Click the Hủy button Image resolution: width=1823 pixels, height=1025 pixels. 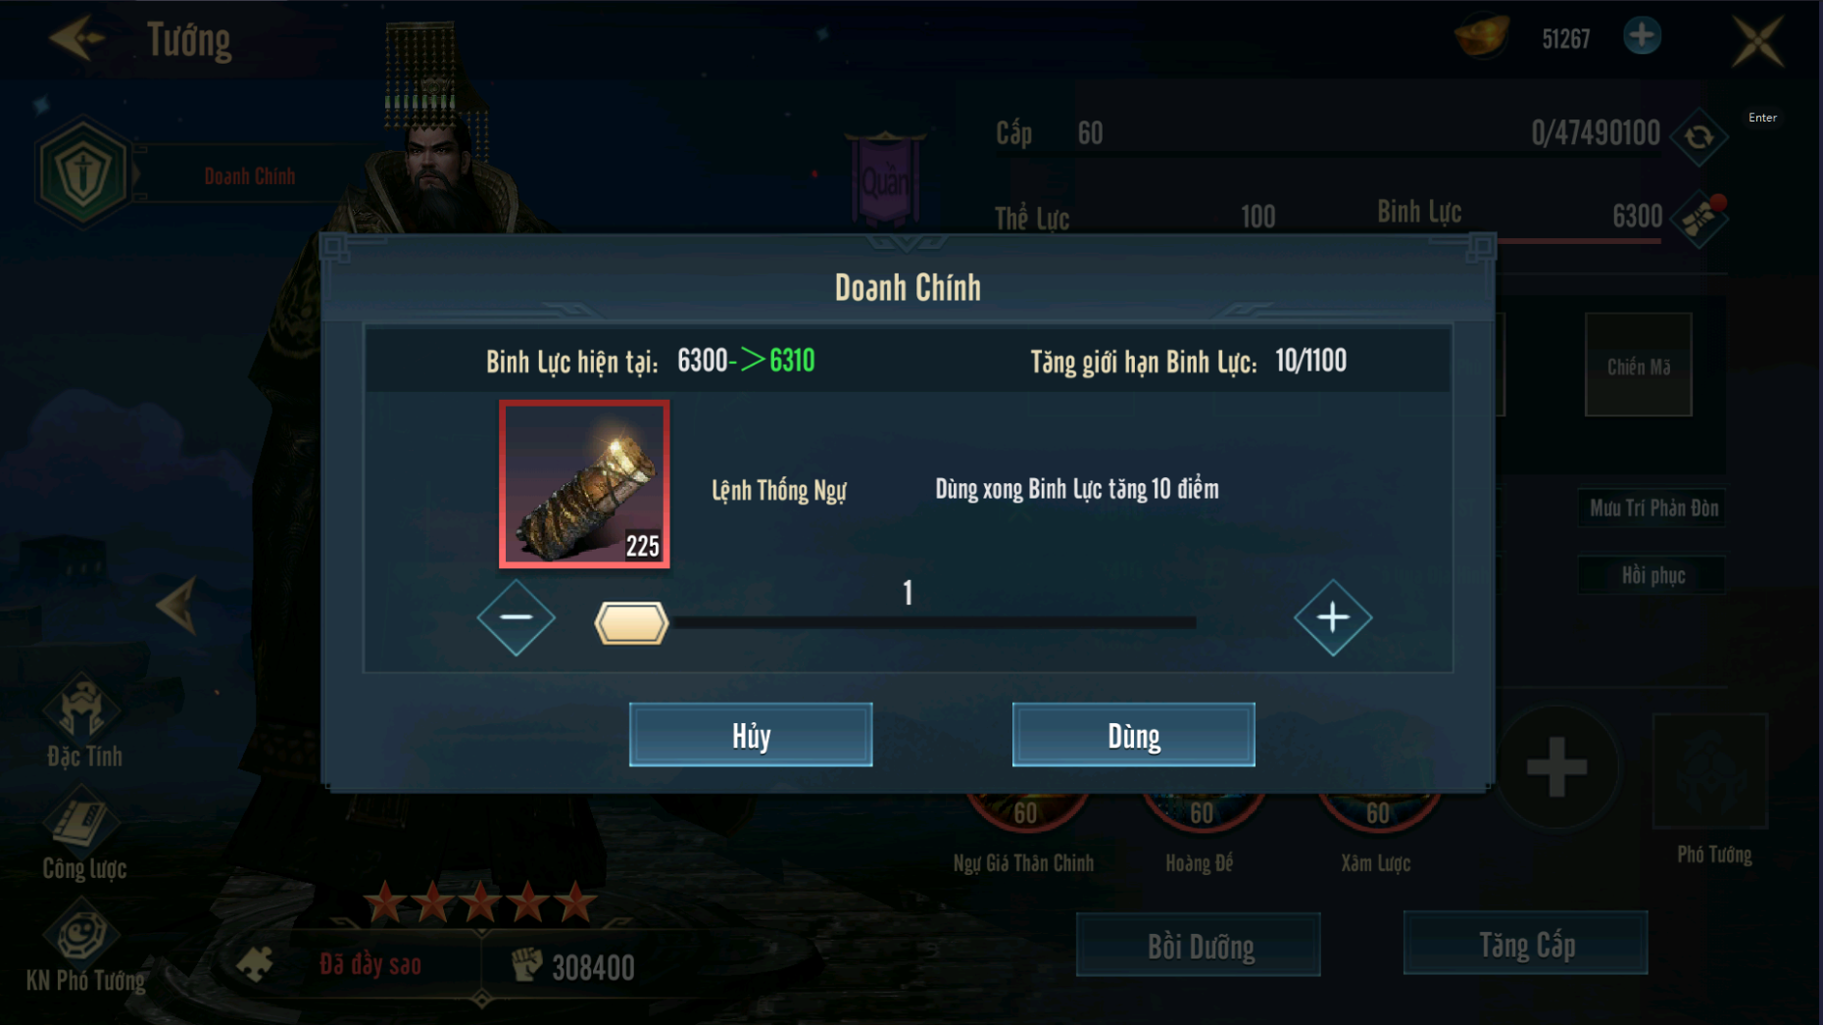tap(751, 735)
